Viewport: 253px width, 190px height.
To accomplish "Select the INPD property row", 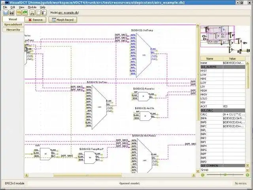I will click(x=223, y=162).
